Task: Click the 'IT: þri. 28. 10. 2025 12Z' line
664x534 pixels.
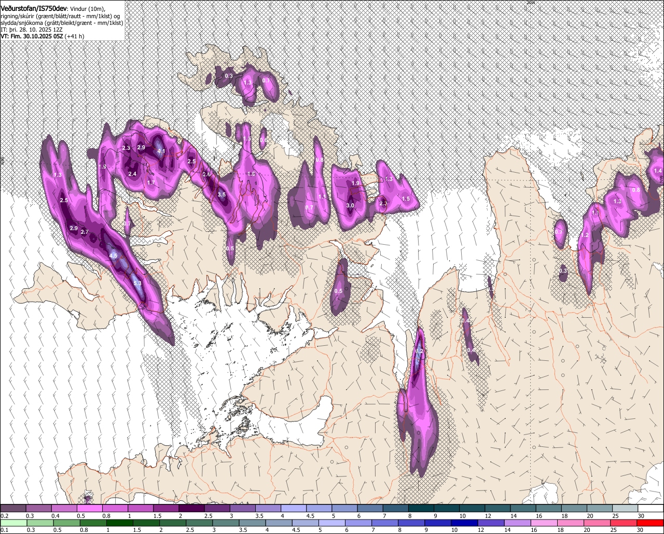Action: 31,30
